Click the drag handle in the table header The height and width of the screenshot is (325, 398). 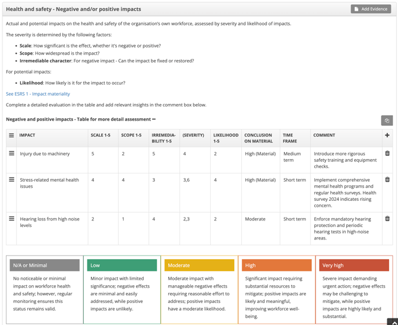click(11, 135)
